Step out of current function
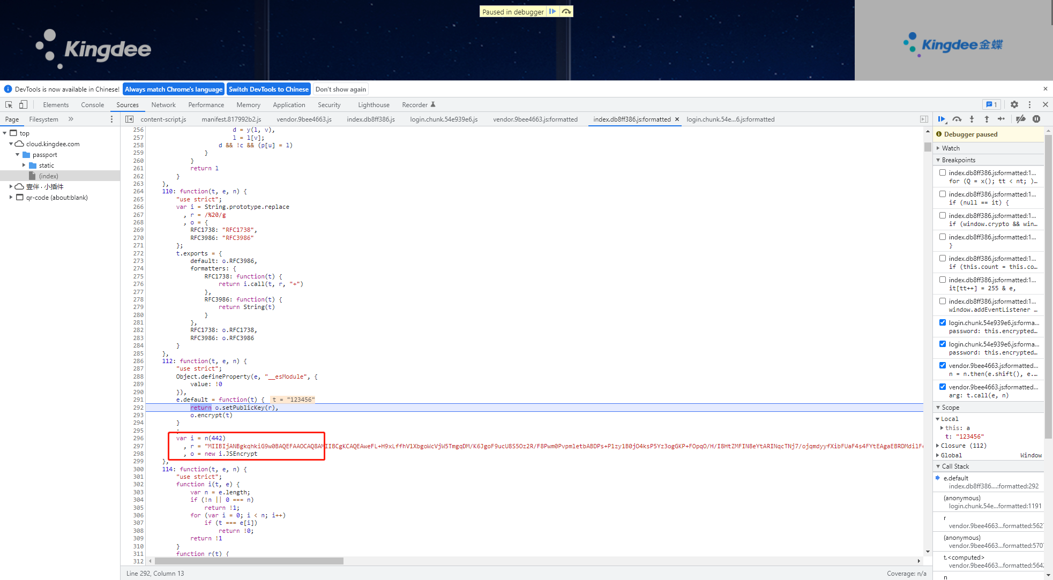The height and width of the screenshot is (580, 1053). pos(987,119)
